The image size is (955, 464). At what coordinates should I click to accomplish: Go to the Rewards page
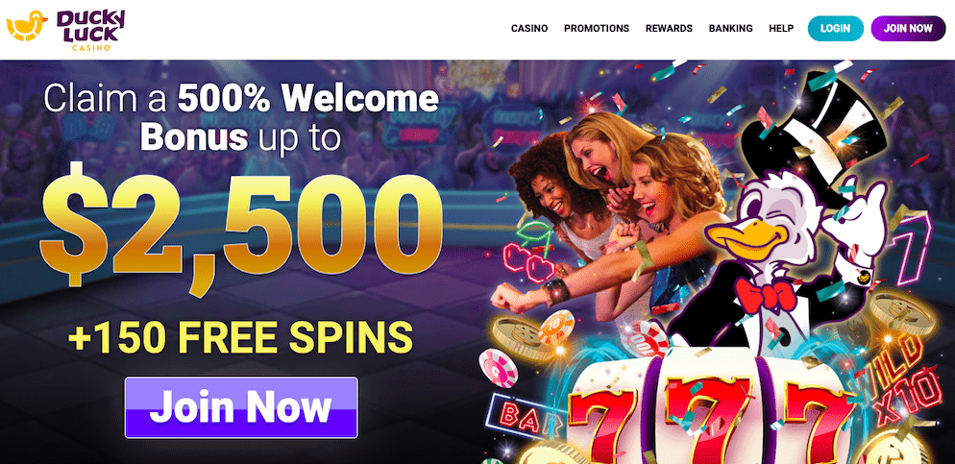point(669,28)
